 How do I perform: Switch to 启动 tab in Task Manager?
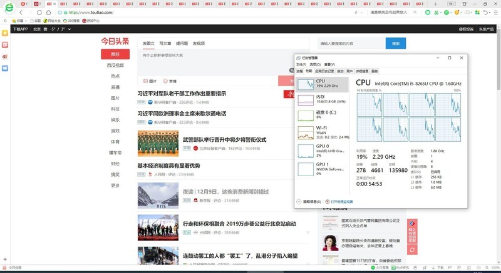pos(340,71)
